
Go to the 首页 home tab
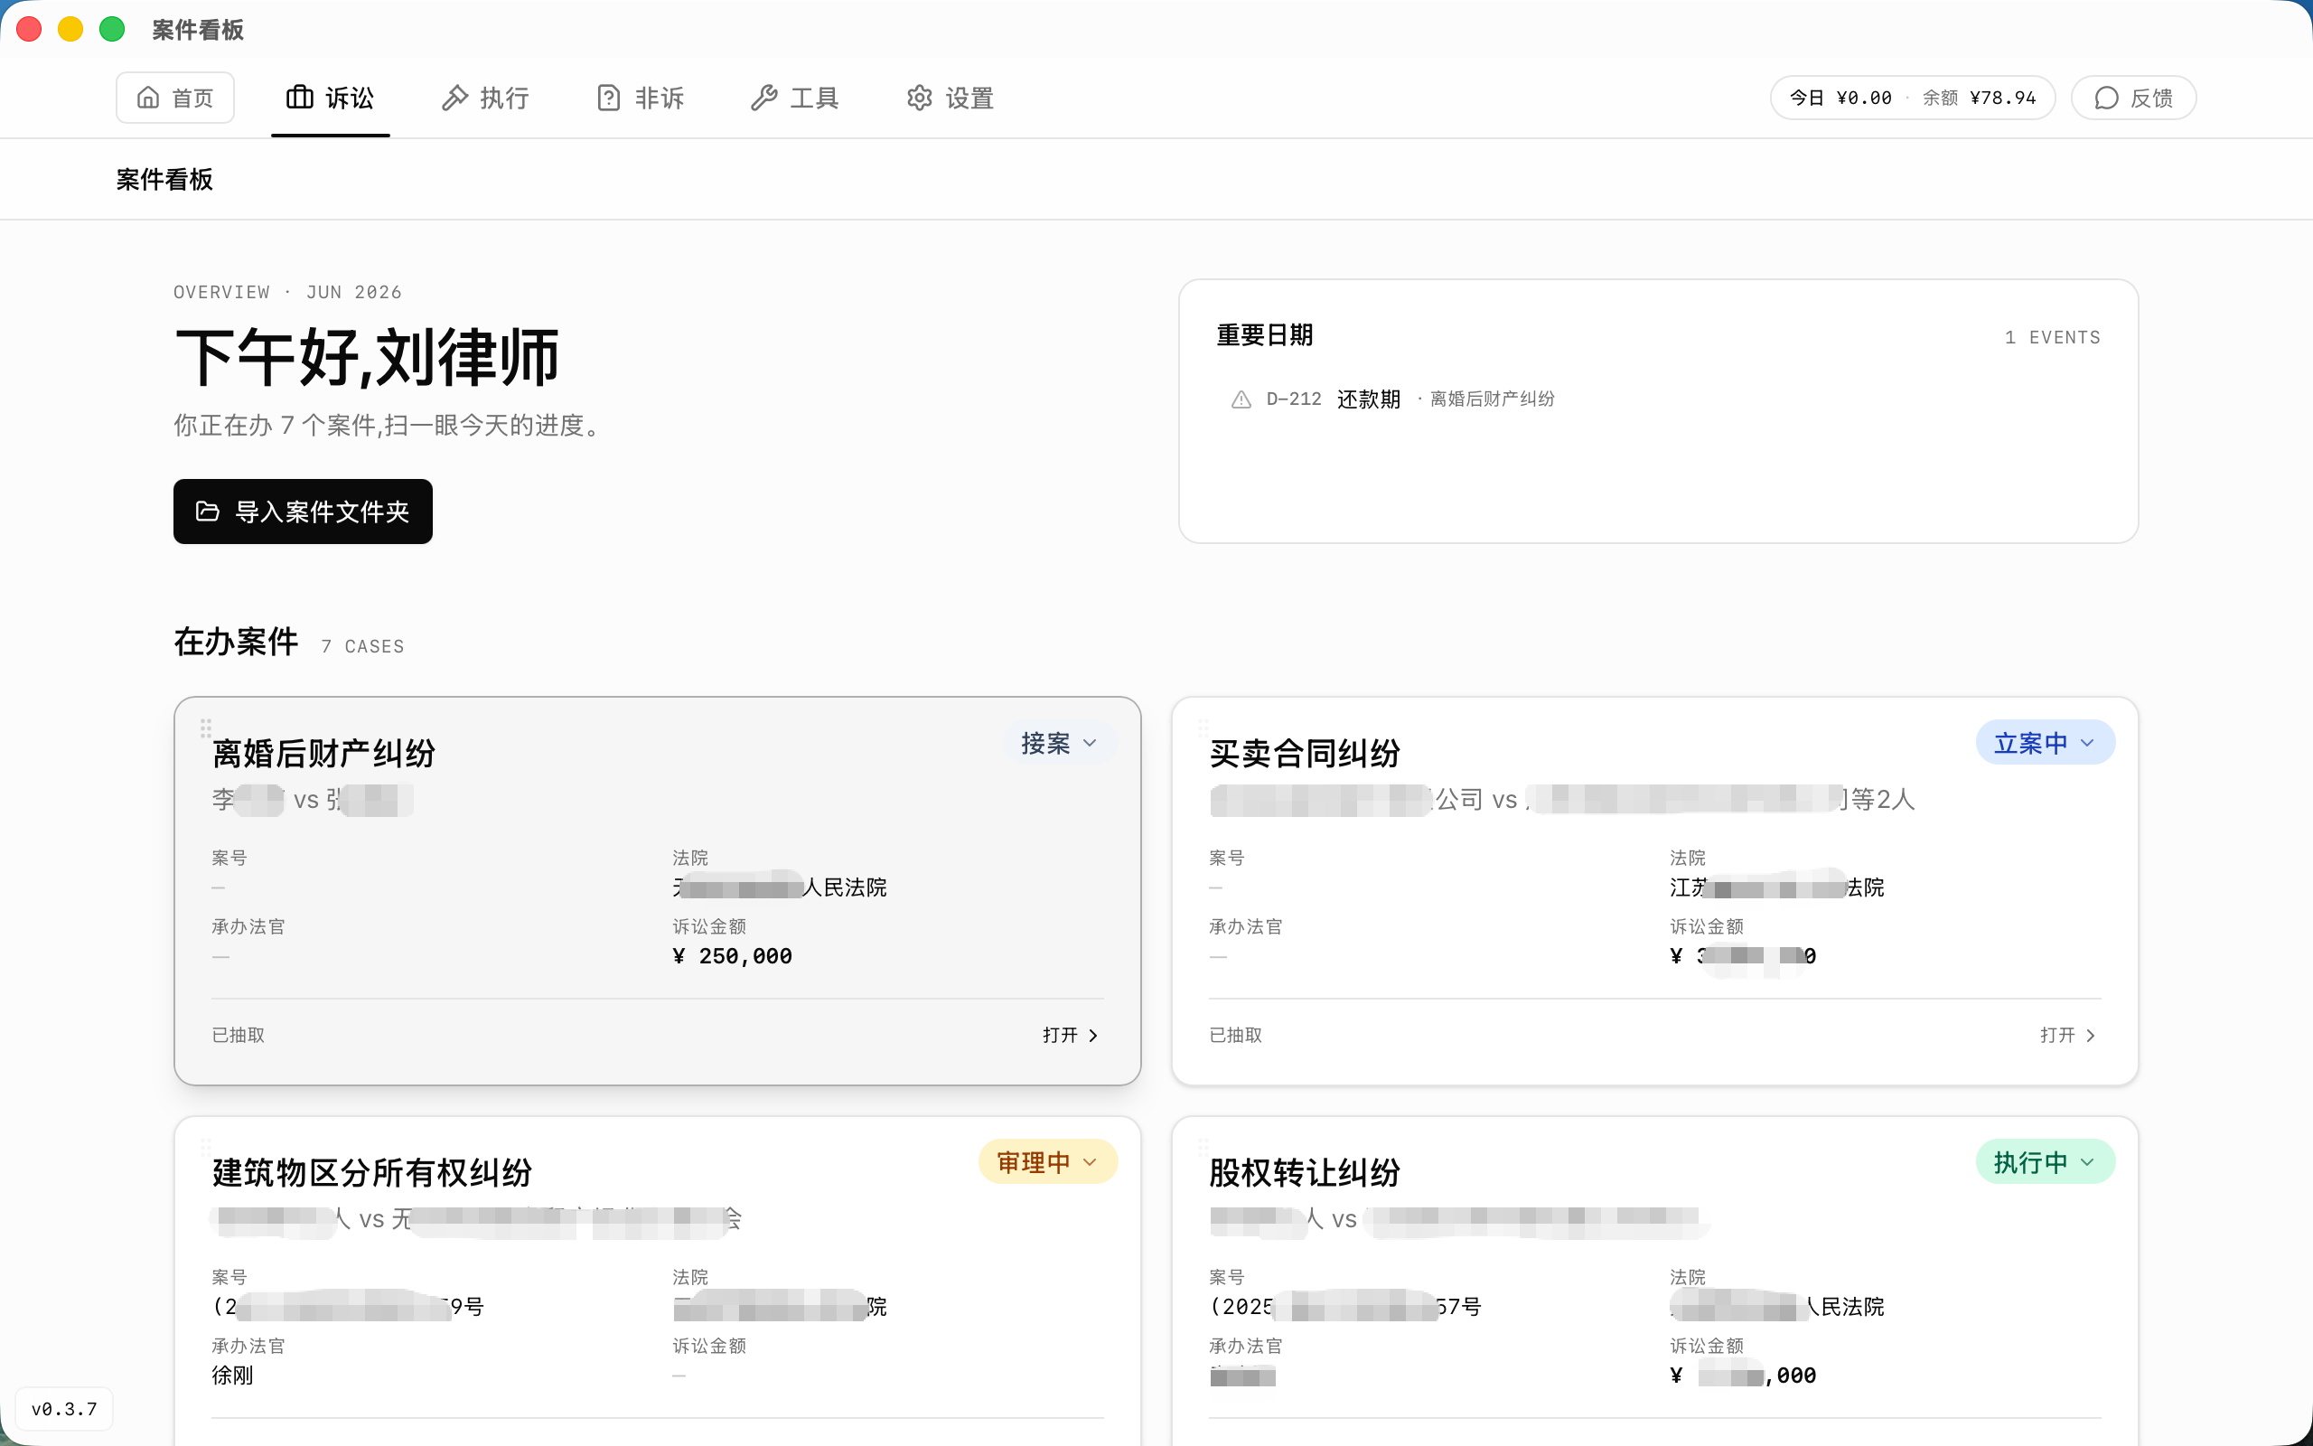point(175,98)
